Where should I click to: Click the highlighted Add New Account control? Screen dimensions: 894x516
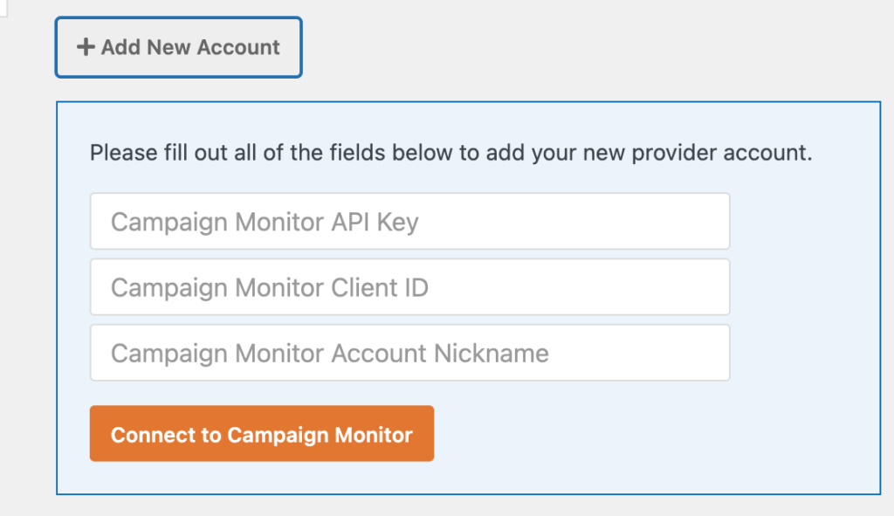[x=178, y=47]
